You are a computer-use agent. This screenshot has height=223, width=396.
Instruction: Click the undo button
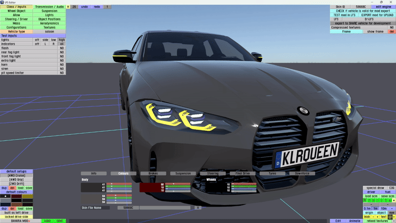(84, 7)
